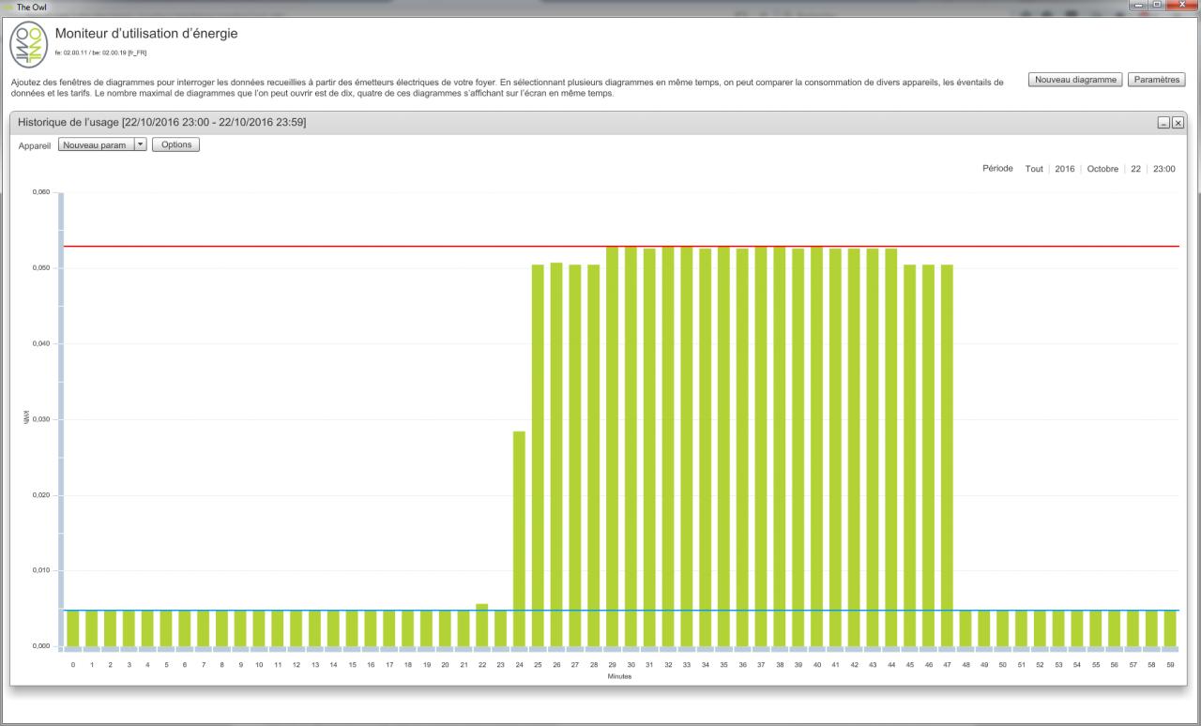Screen dimensions: 1201x726
Task: Click the tall bar at minute 25
Action: point(538,455)
